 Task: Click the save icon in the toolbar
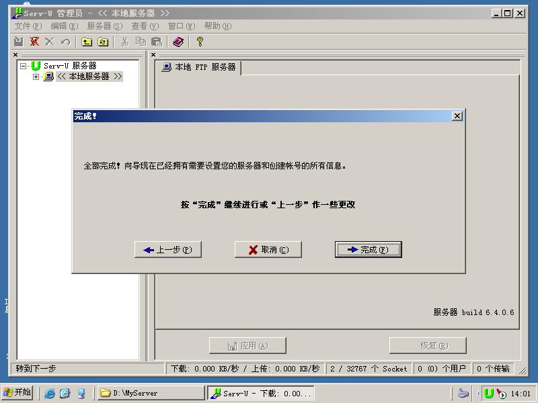pyautogui.click(x=19, y=42)
